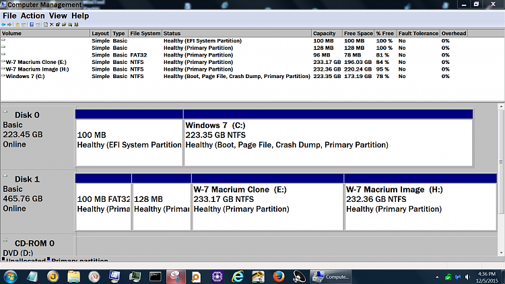Click the gray Forward arrow in toolbar
The image size is (505, 284).
[9, 24]
